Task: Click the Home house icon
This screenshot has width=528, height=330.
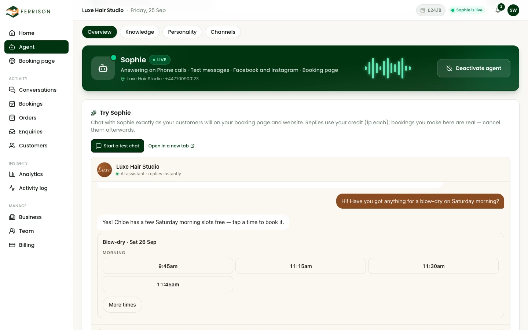Action: 12,33
